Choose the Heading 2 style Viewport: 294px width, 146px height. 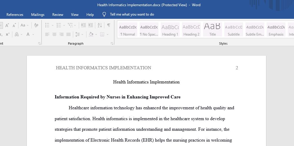pyautogui.click(x=191, y=29)
